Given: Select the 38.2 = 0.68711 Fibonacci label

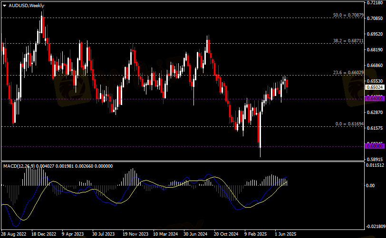Looking at the screenshot, I should (x=348, y=40).
